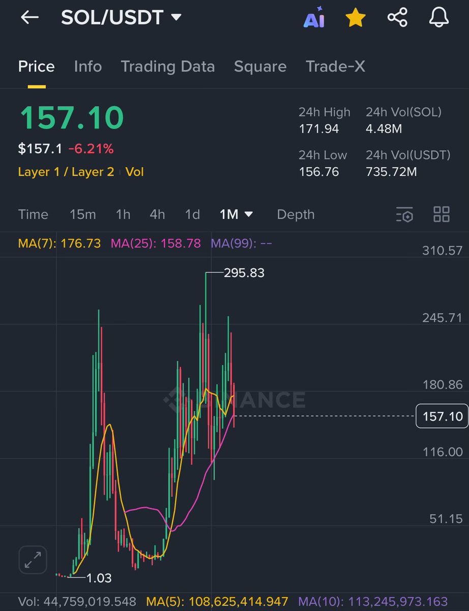Tap the volume MA(5) value label
Image resolution: width=469 pixels, height=611 pixels.
217,601
